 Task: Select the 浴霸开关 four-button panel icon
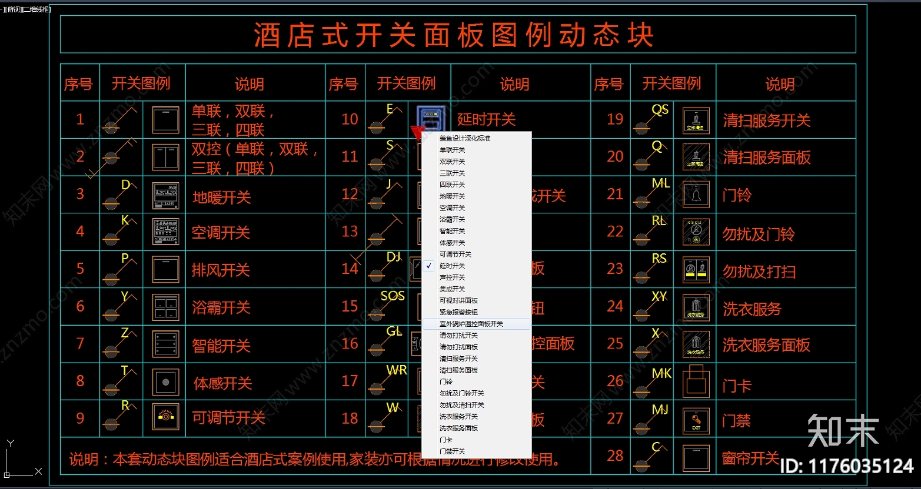(165, 307)
